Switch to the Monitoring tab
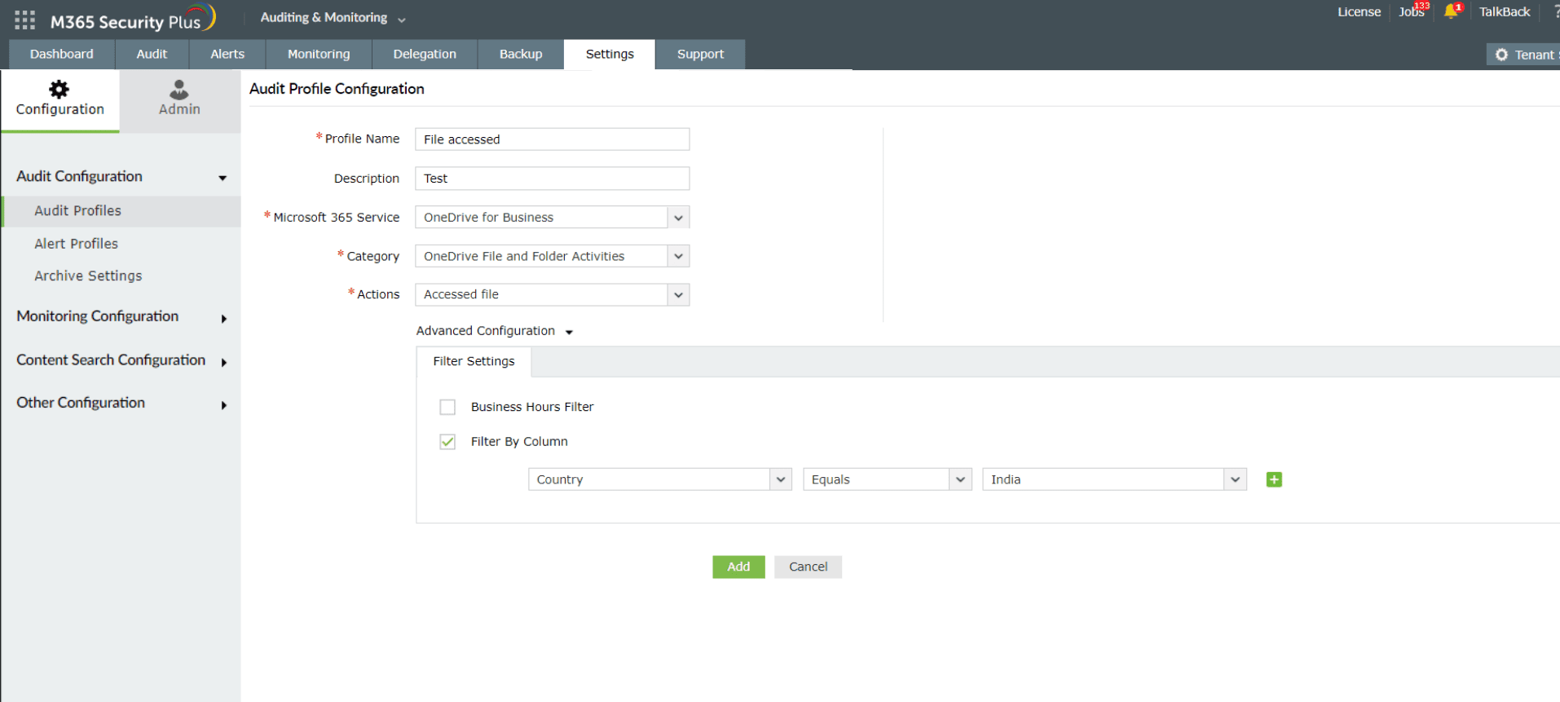 click(x=319, y=55)
